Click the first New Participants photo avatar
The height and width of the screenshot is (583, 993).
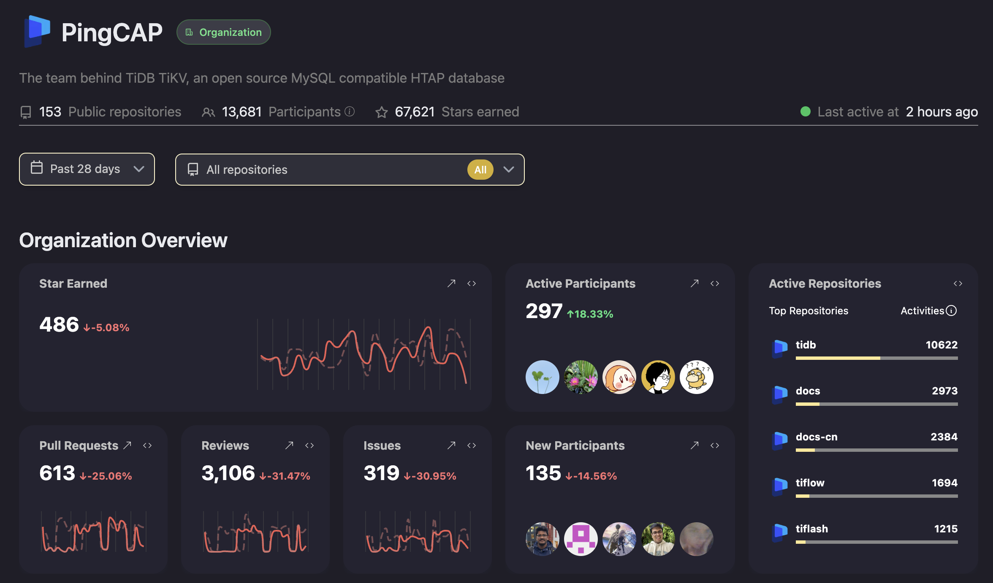point(543,539)
